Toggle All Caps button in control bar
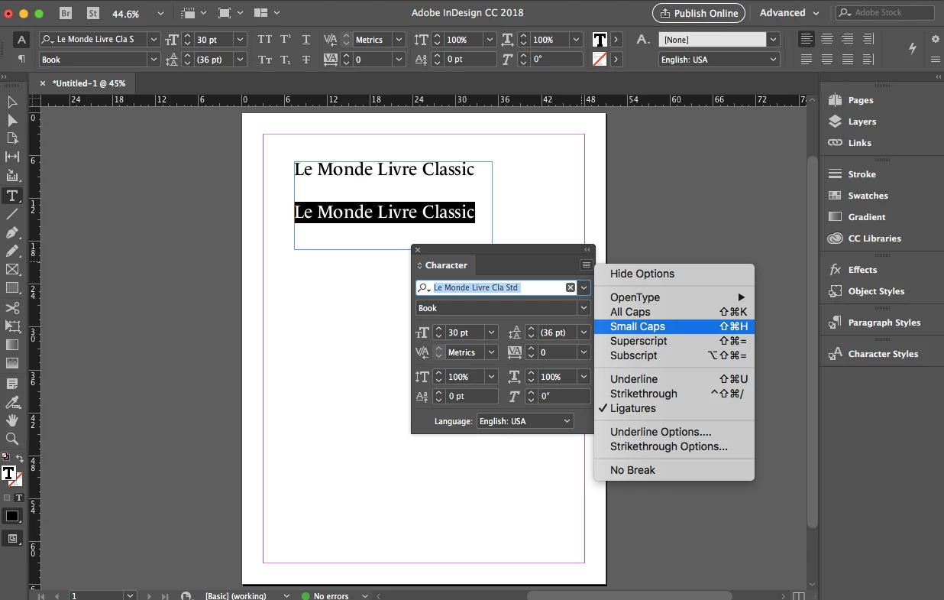Screen dimensions: 944x600 (x=264, y=40)
